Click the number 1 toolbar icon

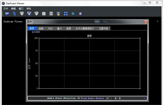pyautogui.click(x=44, y=14)
